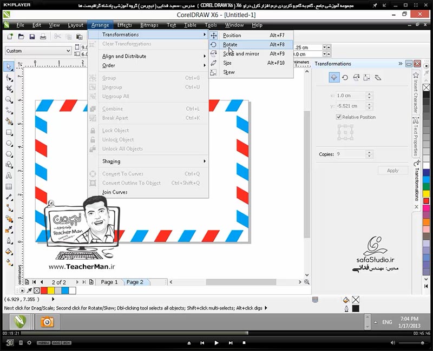Screen dimensions: 433x351
Task: Open the Insert Character docker tab
Action: tap(416, 92)
